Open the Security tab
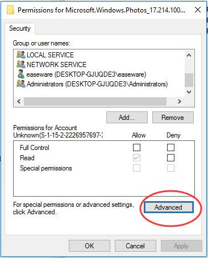The width and height of the screenshot is (208, 258). [x=20, y=28]
